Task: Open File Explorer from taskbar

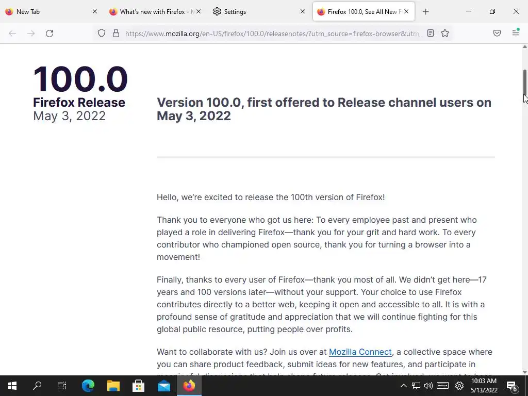Action: coord(113,386)
